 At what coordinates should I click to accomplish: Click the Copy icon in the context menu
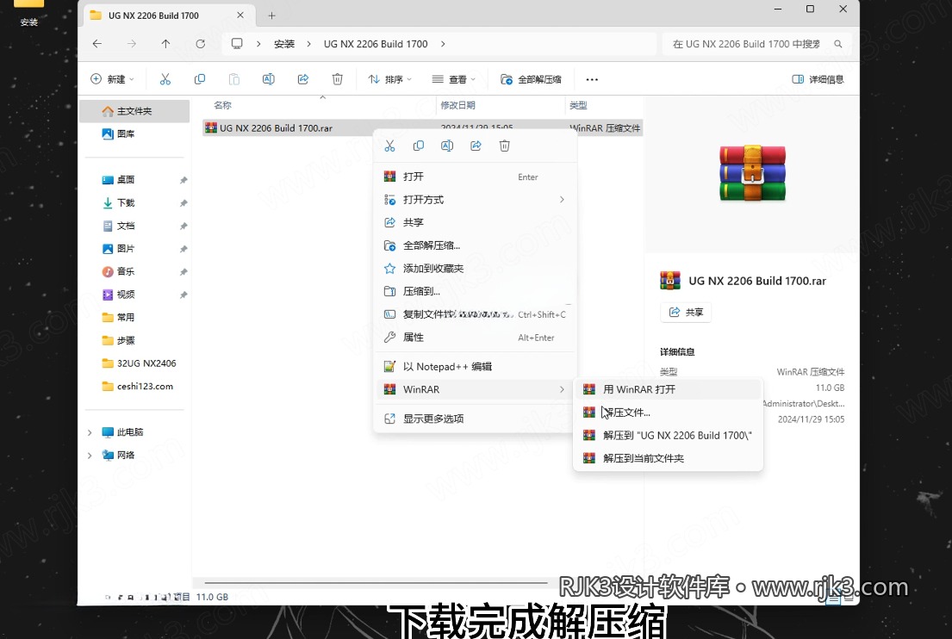(419, 146)
